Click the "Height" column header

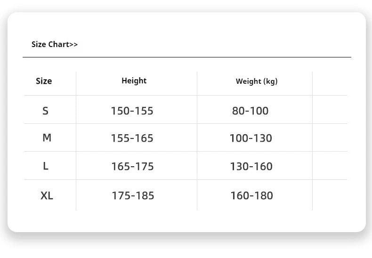point(134,81)
